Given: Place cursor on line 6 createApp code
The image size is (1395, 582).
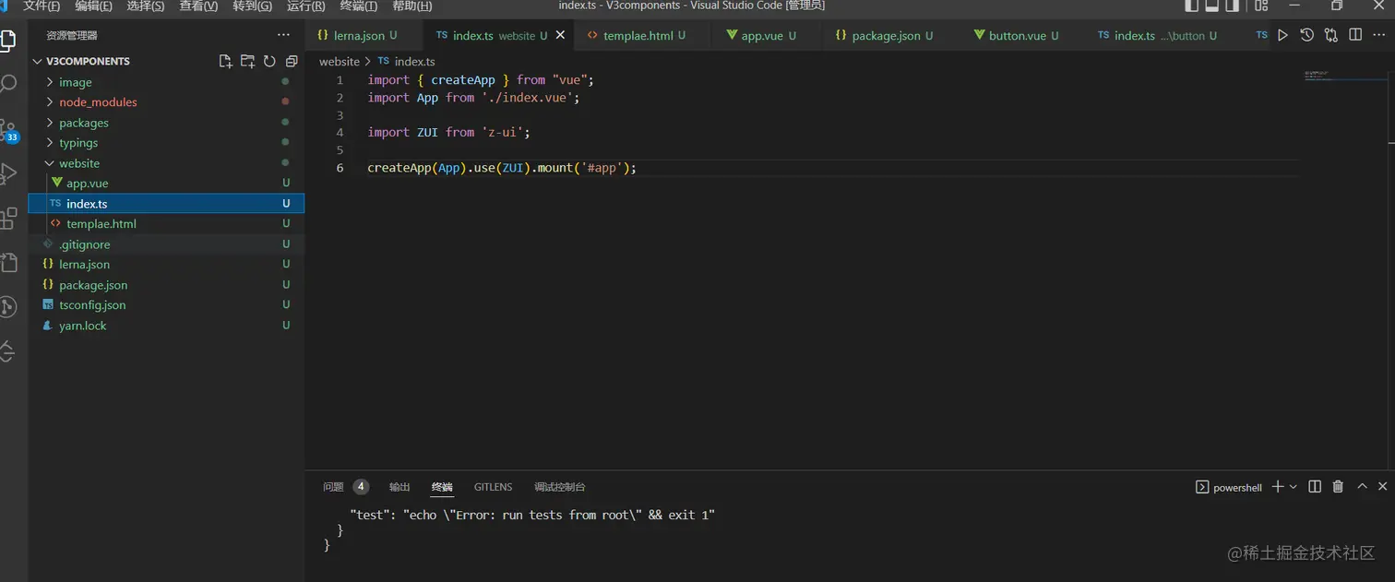Looking at the screenshot, I should [x=502, y=168].
